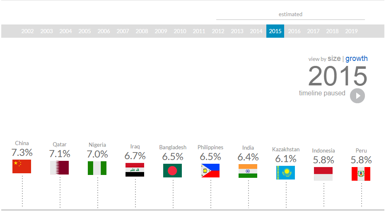Select the Philippines flag
Screen dimensions: 391x211
point(210,170)
